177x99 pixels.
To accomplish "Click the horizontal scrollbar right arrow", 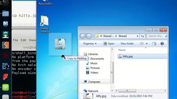I will [165, 90].
